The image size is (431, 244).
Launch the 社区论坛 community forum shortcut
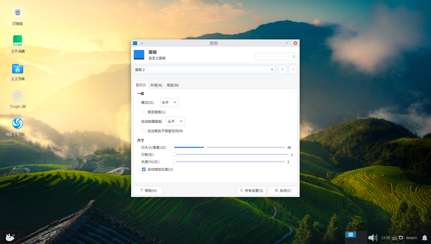click(18, 123)
